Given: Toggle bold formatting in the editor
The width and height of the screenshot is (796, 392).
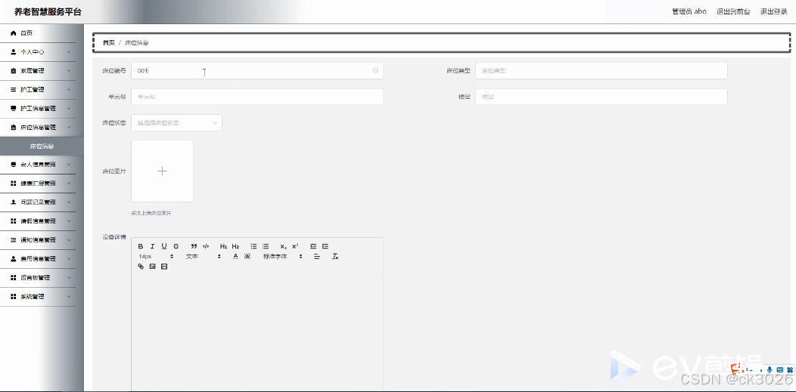Looking at the screenshot, I should click(x=141, y=246).
